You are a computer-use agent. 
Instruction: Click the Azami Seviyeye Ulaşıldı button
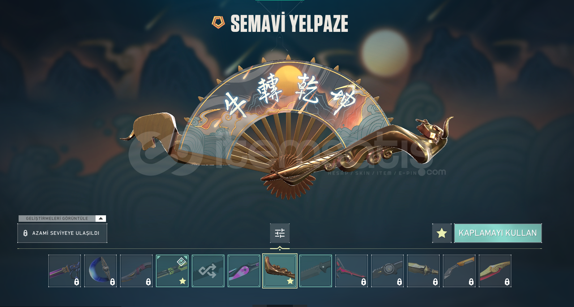pyautogui.click(x=62, y=233)
